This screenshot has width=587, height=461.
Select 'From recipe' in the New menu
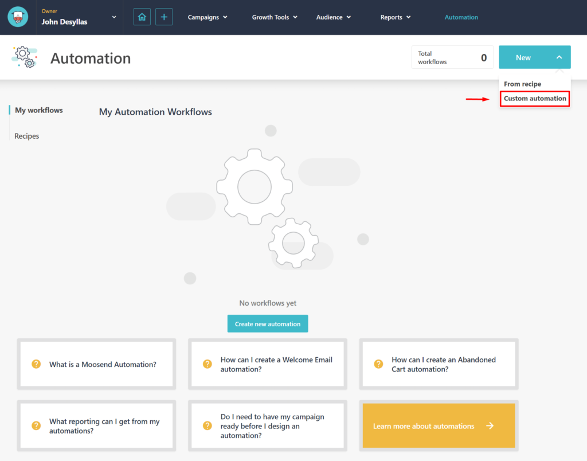[523, 84]
